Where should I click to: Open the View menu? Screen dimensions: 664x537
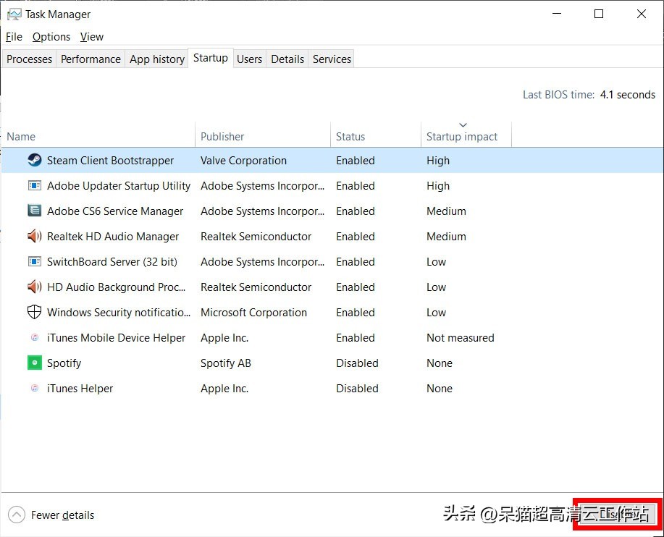click(92, 37)
